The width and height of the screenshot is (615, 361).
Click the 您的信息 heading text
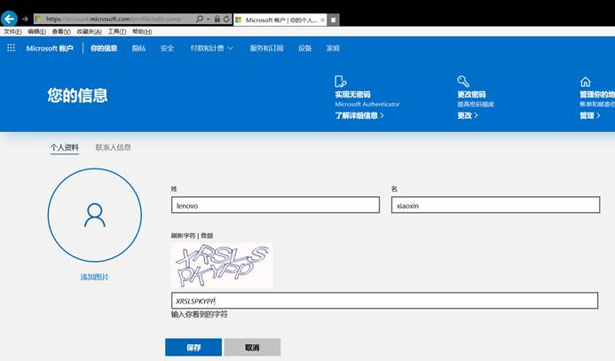coord(78,95)
